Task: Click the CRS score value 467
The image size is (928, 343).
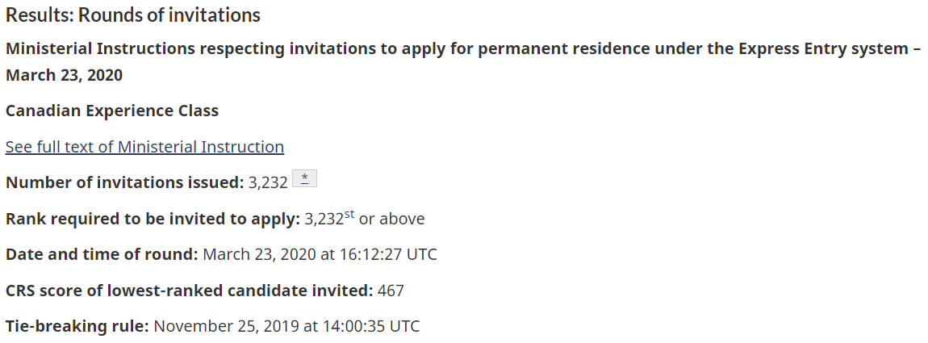Action: (391, 291)
